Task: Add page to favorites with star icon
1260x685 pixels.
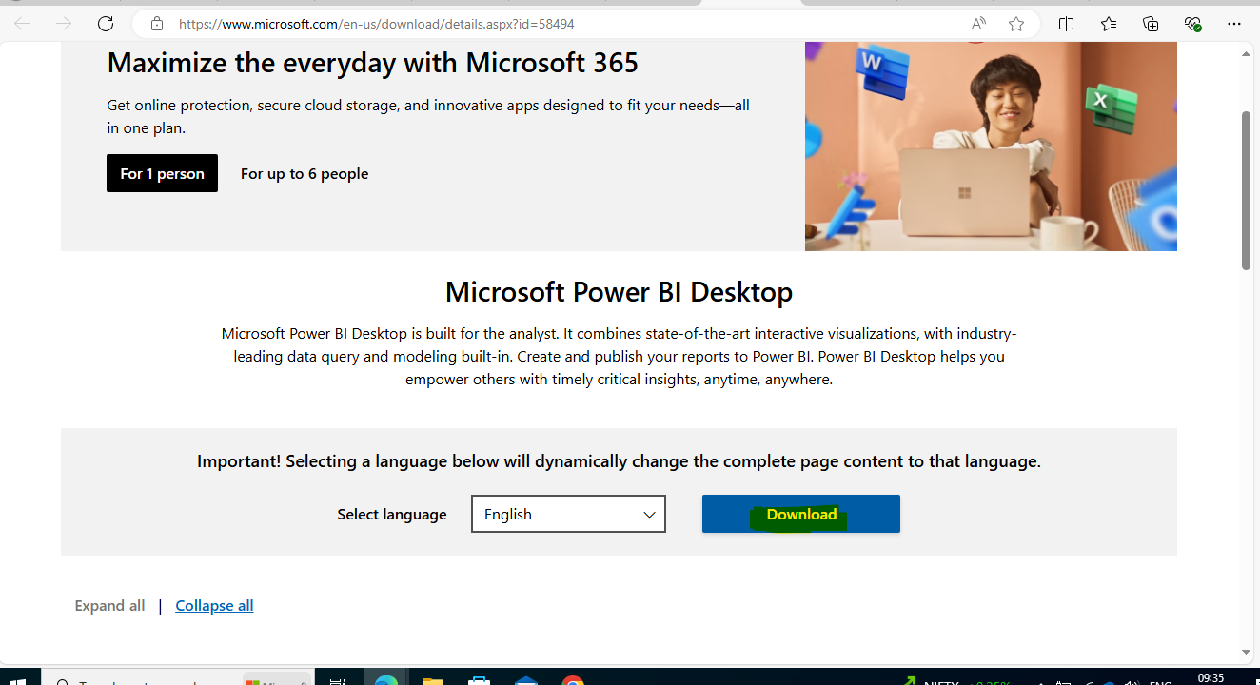Action: [1016, 24]
